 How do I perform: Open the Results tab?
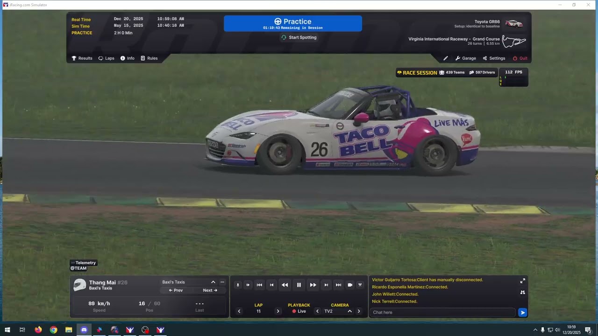click(82, 58)
